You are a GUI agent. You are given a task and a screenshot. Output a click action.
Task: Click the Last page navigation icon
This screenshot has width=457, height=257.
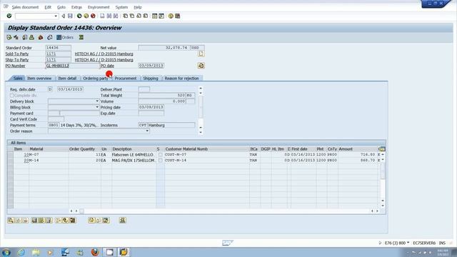[x=146, y=16]
